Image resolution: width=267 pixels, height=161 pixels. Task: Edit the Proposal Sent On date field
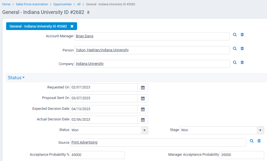[104, 98]
